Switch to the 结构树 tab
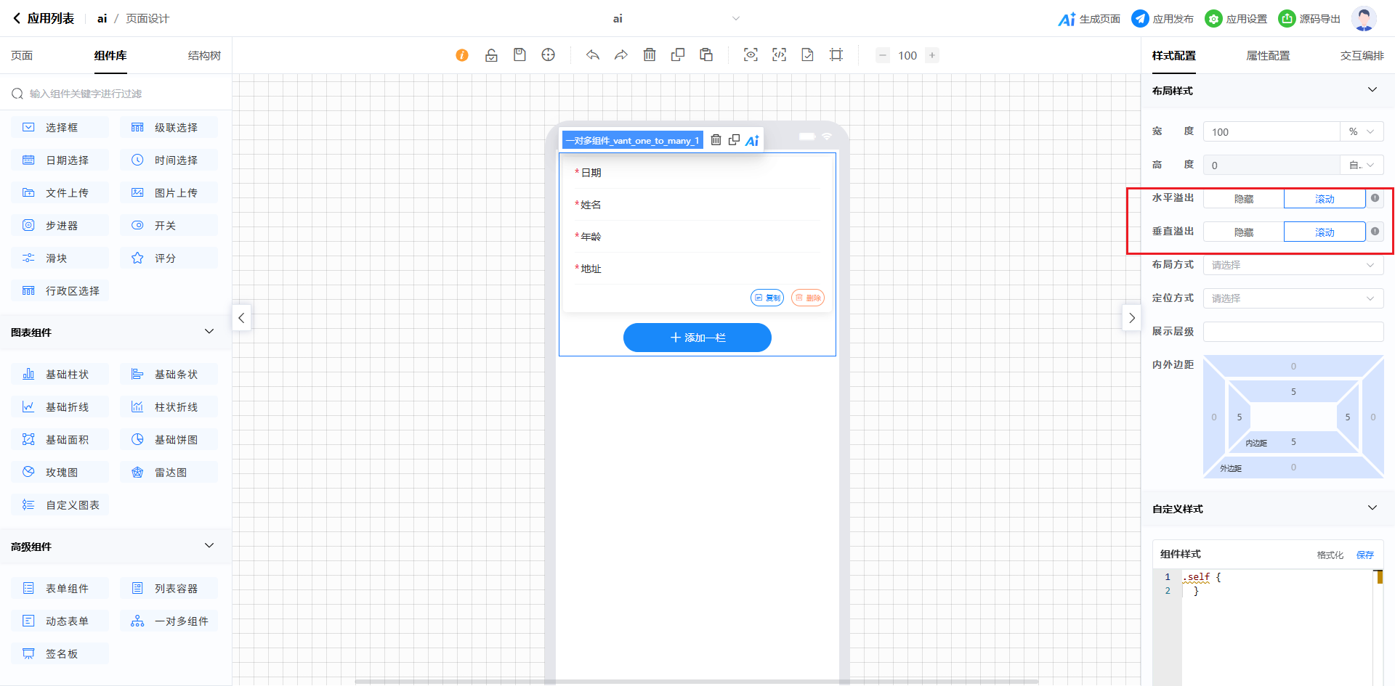Image resolution: width=1395 pixels, height=686 pixels. (204, 56)
